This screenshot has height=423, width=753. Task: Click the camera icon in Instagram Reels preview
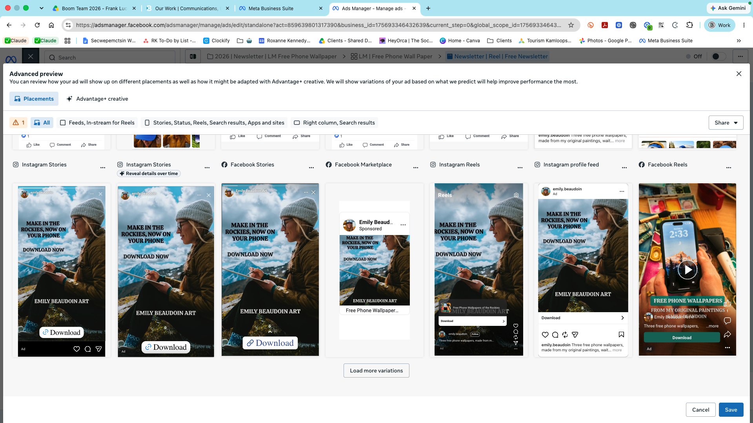tap(516, 195)
